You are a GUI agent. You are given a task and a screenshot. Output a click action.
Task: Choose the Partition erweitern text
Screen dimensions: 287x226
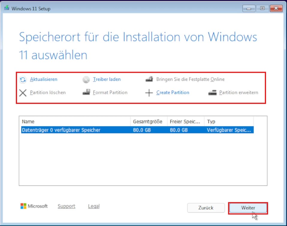[239, 92]
